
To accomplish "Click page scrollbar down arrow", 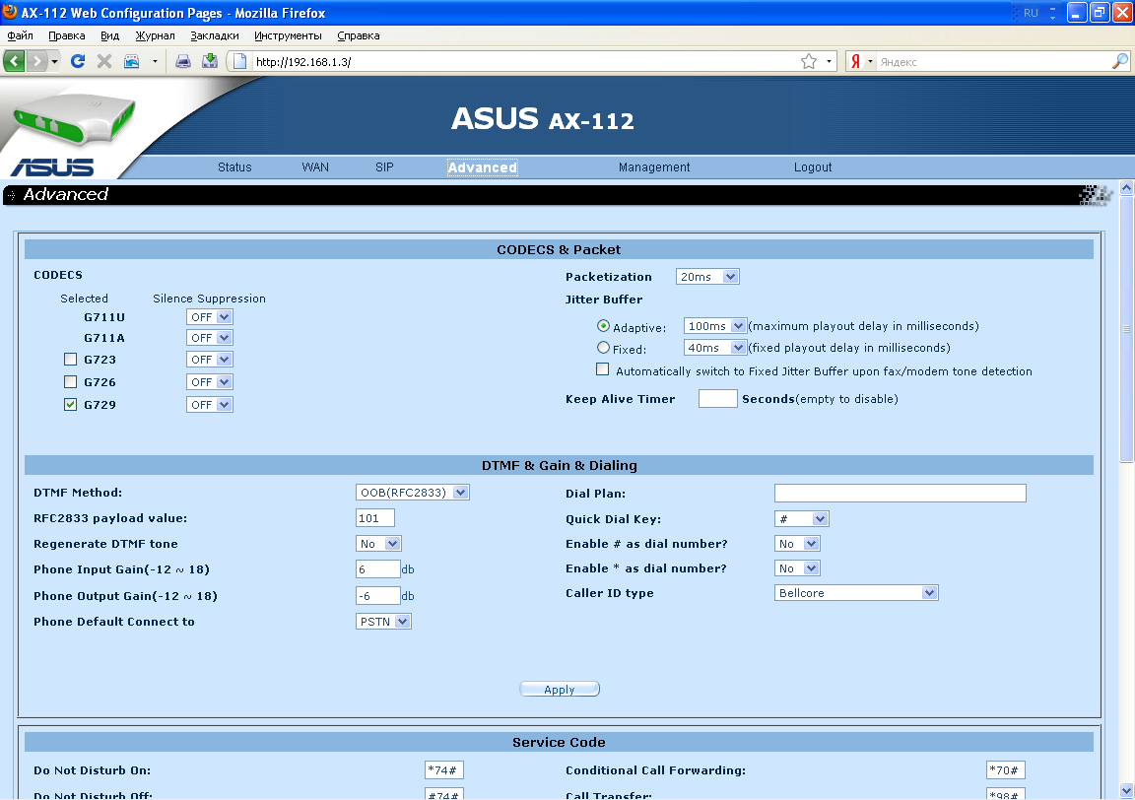I will tap(1125, 790).
